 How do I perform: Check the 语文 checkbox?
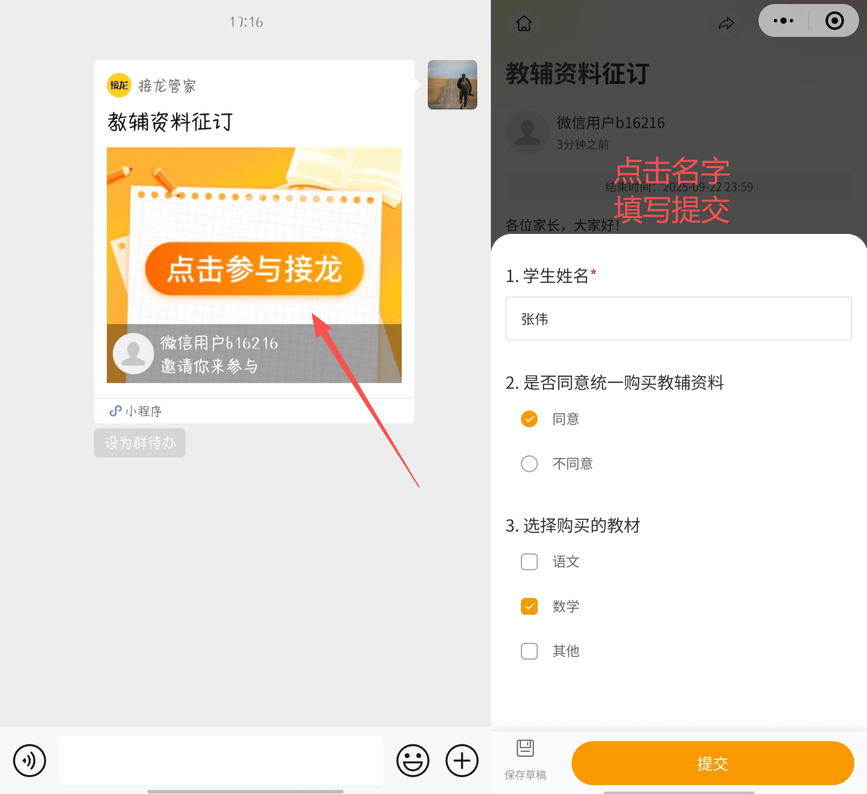pos(529,562)
